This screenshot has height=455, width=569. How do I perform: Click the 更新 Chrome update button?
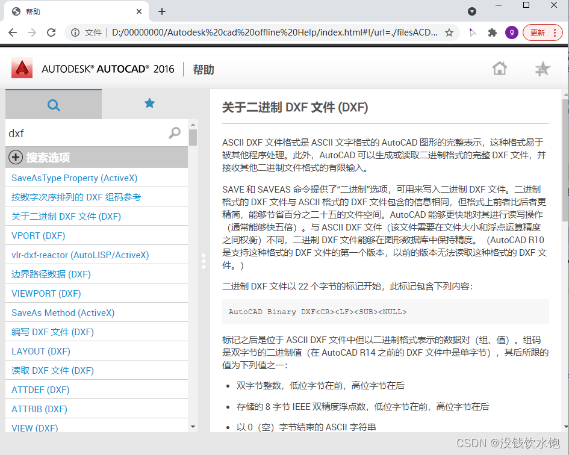(543, 32)
